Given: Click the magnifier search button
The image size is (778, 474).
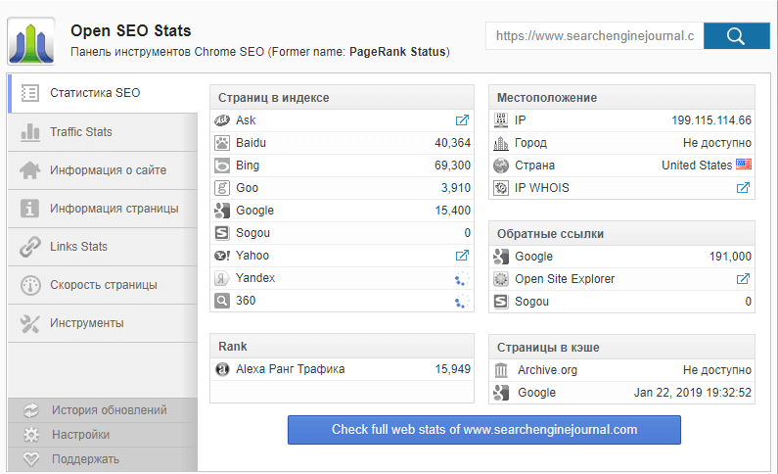Looking at the screenshot, I should click(736, 35).
